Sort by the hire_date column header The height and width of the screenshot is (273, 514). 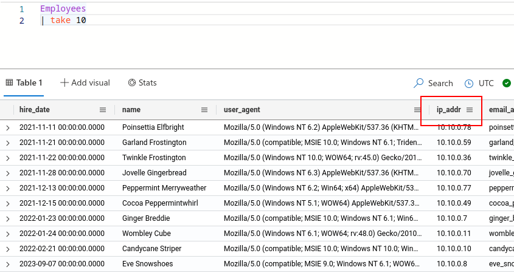[35, 110]
